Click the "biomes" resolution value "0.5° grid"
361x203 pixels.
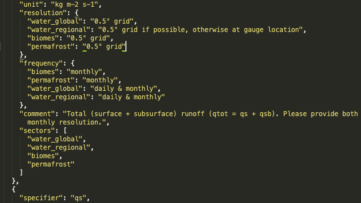pyautogui.click(x=88, y=38)
